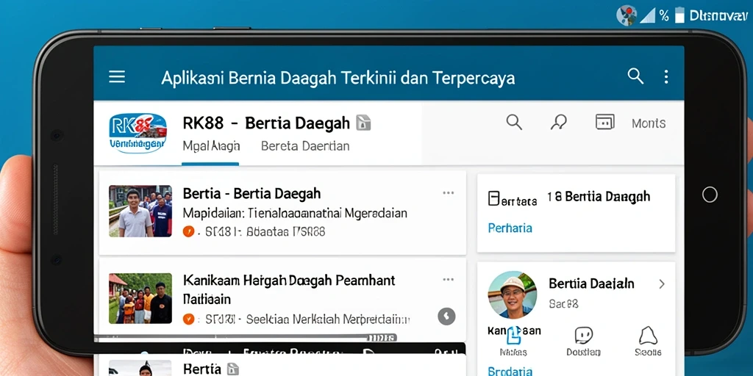Expand Bertia Daajaln entry with chevron

click(662, 284)
